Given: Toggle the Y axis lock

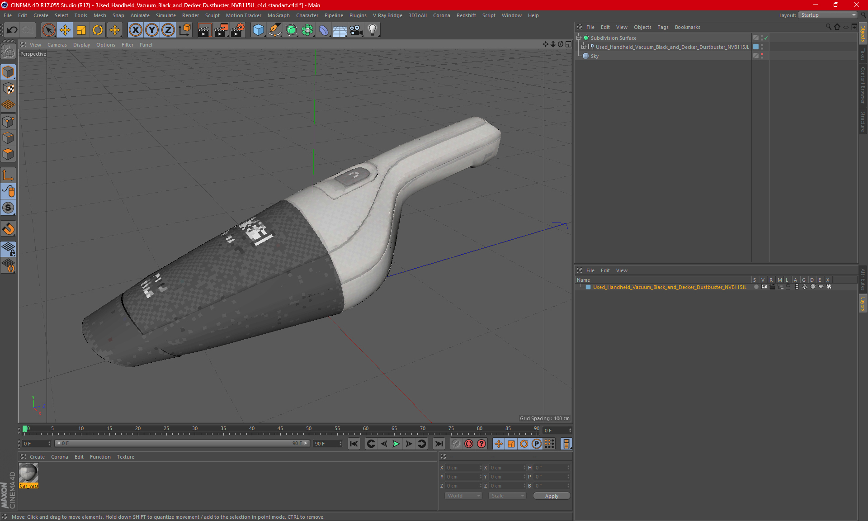Looking at the screenshot, I should 152,30.
